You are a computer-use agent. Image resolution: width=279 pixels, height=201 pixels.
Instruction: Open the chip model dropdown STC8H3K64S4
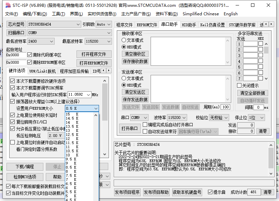(54, 24)
